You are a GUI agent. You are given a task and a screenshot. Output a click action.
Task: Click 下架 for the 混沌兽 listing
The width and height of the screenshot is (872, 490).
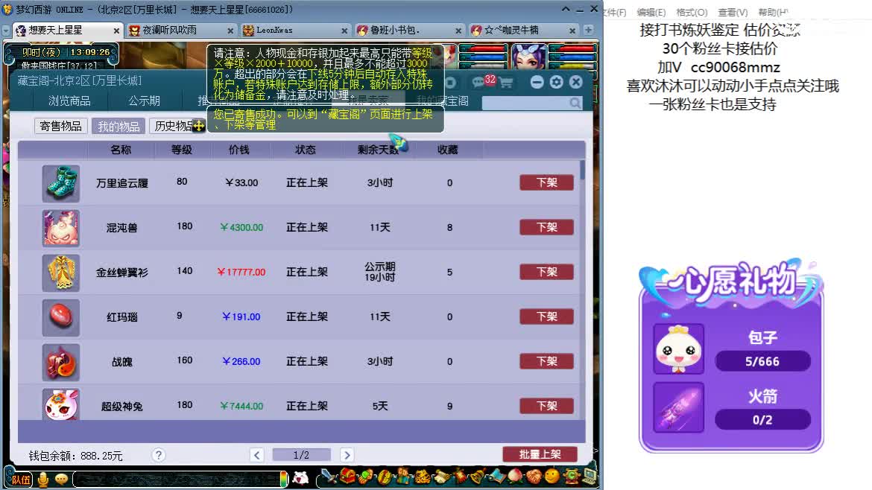tap(546, 227)
